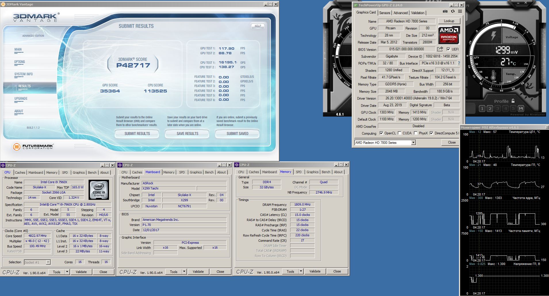Open the GPU selector dropdown in GPU-Z
Image resolution: width=549 pixels, height=296 pixels.
coord(413,142)
